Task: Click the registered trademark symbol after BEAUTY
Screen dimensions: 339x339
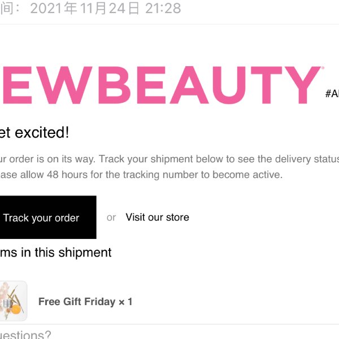Action: [323, 68]
